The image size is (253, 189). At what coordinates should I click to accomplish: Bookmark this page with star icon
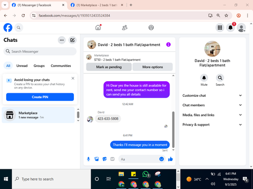pos(226,16)
